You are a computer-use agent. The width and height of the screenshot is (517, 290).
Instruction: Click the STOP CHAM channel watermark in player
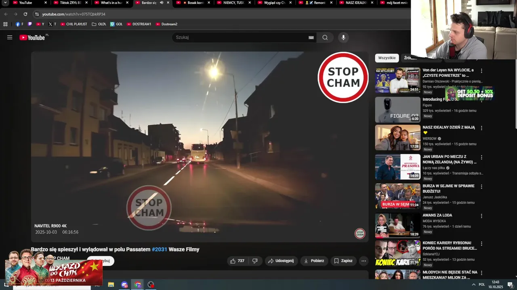coord(360,233)
